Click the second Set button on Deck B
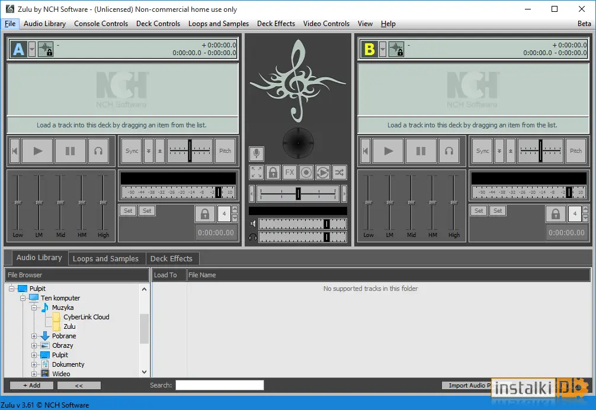 [498, 210]
